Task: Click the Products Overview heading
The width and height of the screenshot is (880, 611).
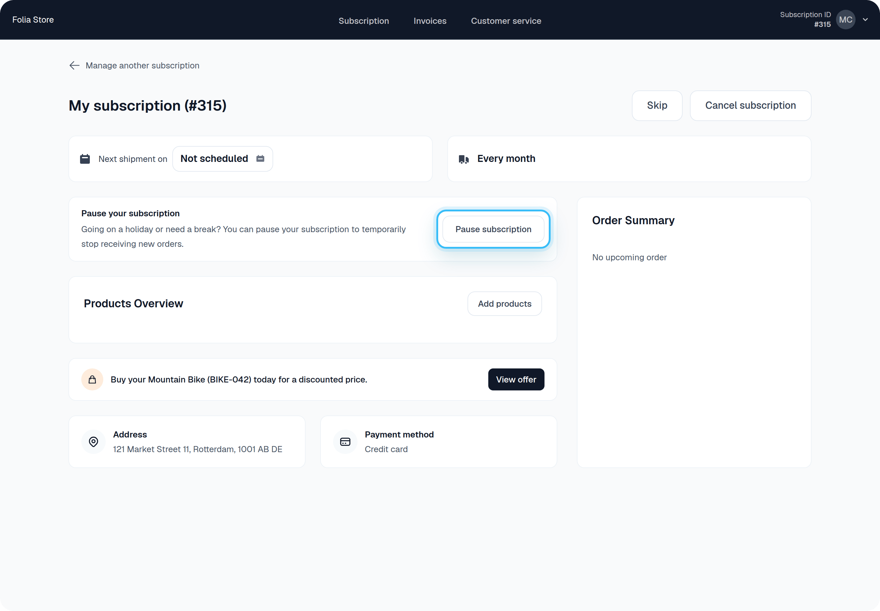Action: coord(134,304)
